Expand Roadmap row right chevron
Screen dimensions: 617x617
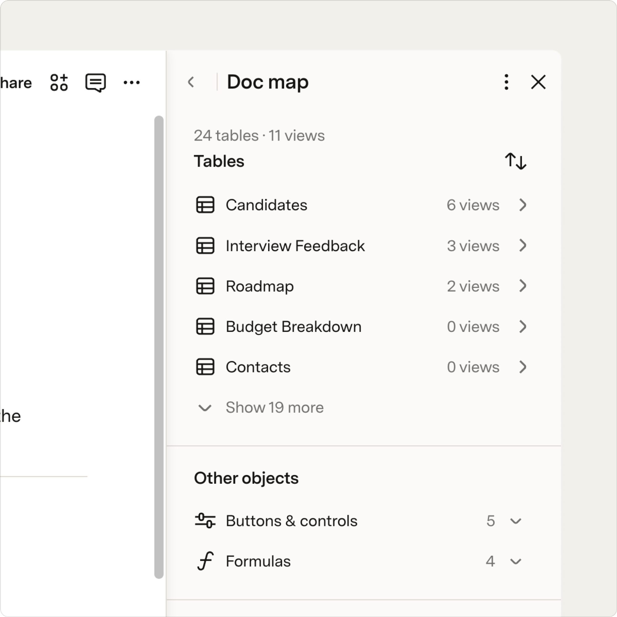(523, 285)
